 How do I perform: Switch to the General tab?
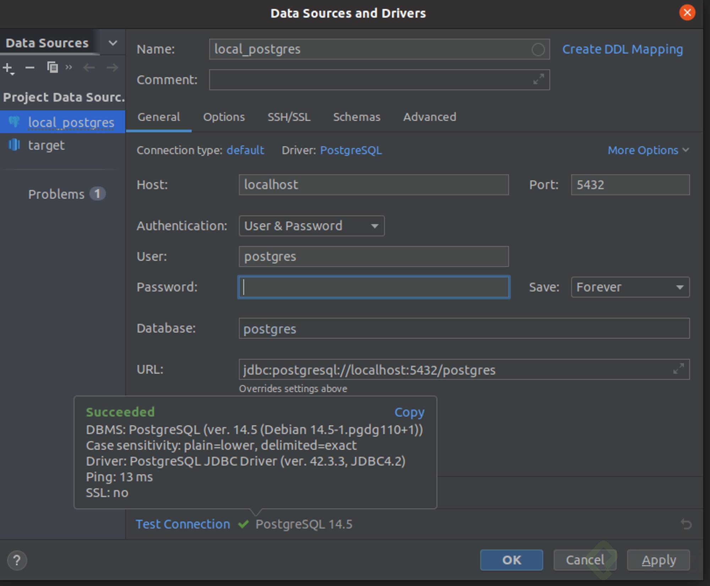159,117
